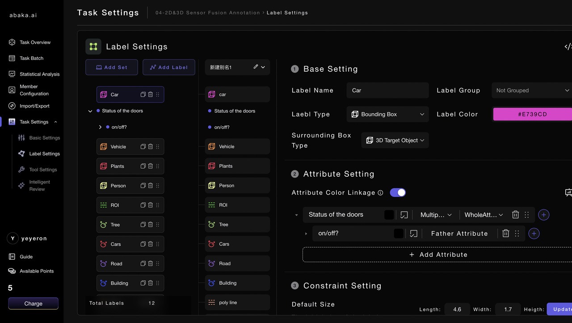Image resolution: width=572 pixels, height=323 pixels.
Task: Click the edit pencil icon beside 新建别名1
Action: [256, 67]
